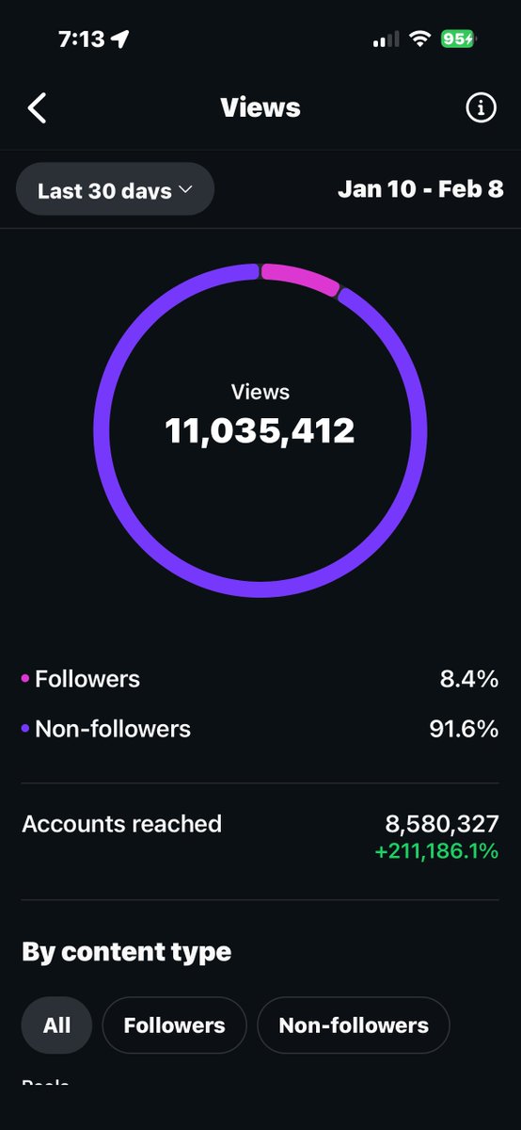521x1130 pixels.
Task: Switch to the Non-followers filter tab
Action: pos(354,1025)
